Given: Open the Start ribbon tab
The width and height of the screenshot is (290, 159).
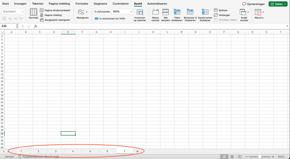Looking at the screenshot, I should (5, 4).
